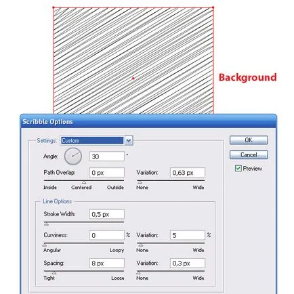Image resolution: width=294 pixels, height=294 pixels.
Task: Click the 'Centered' label under Path Overlap
Action: tap(81, 188)
